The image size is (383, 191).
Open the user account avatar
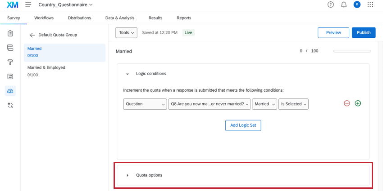(x=357, y=5)
